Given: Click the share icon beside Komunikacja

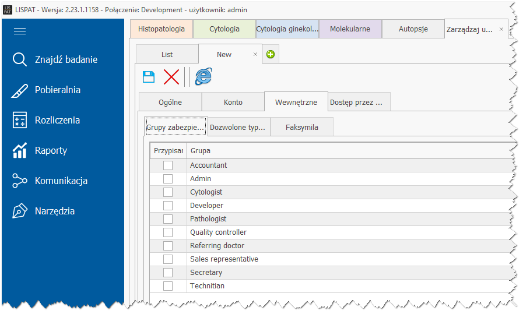Looking at the screenshot, I should 20,181.
